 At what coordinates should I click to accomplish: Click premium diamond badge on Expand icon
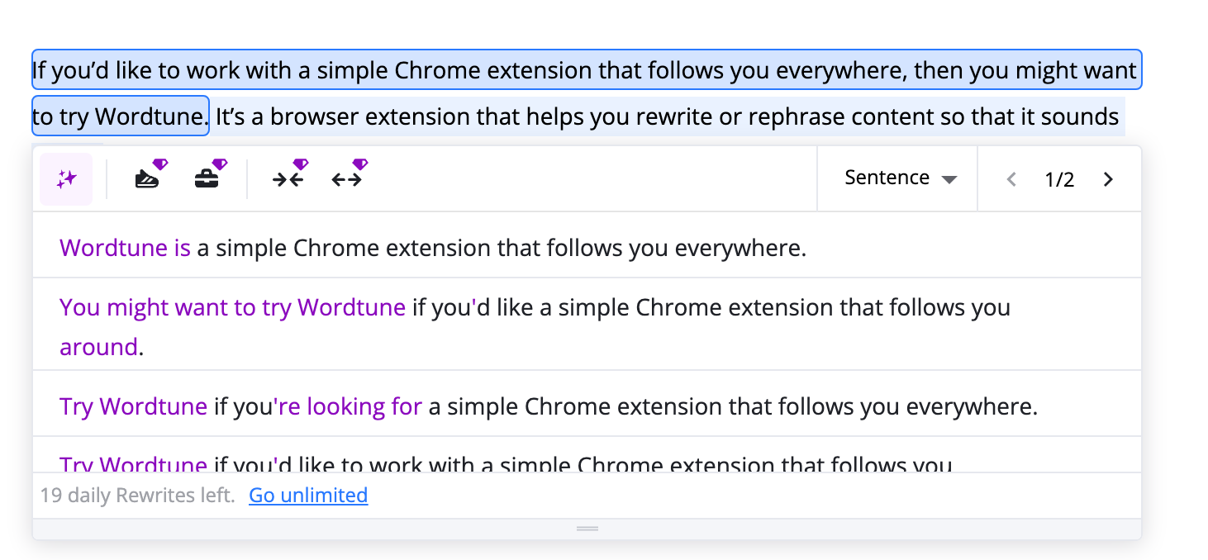(x=360, y=164)
